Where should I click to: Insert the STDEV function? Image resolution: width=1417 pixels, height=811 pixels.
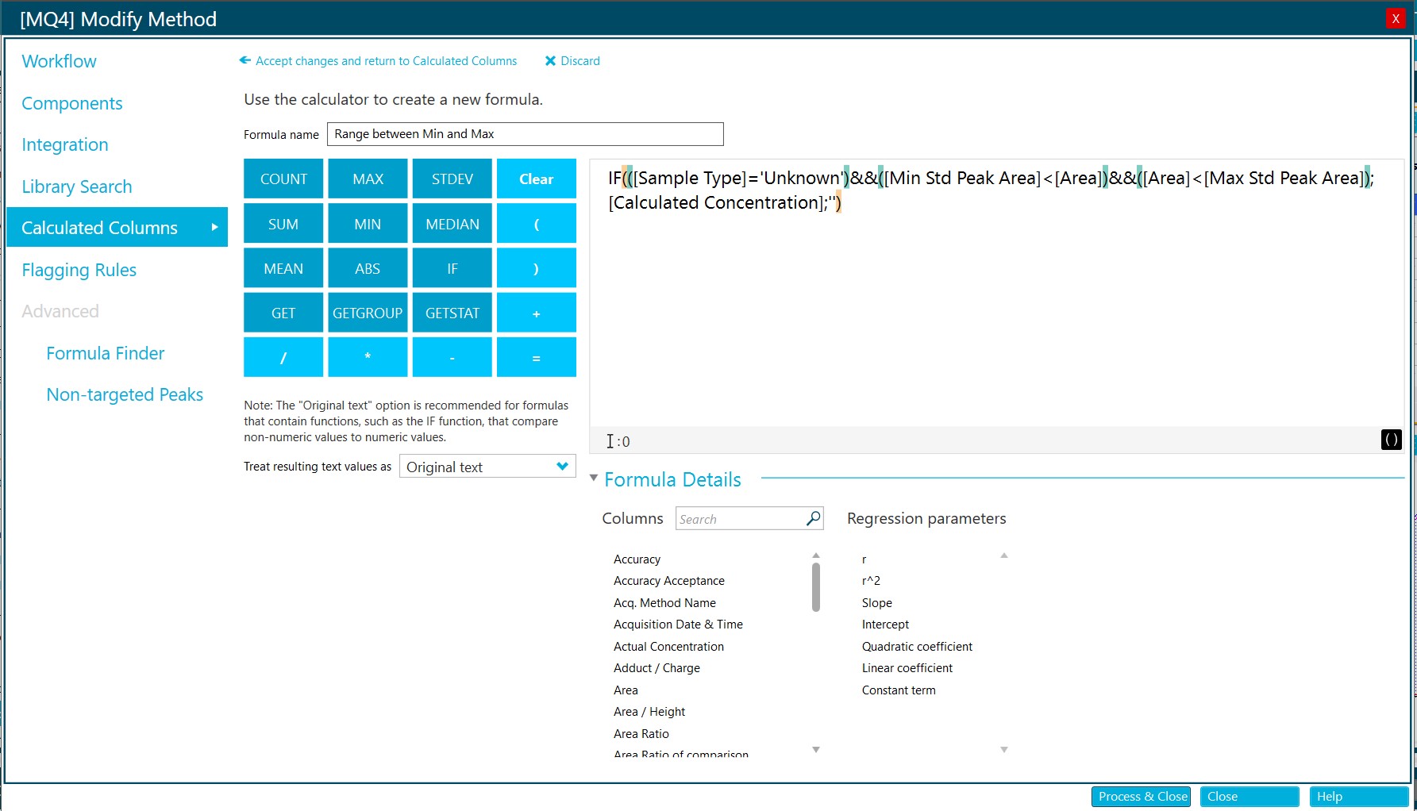click(452, 179)
